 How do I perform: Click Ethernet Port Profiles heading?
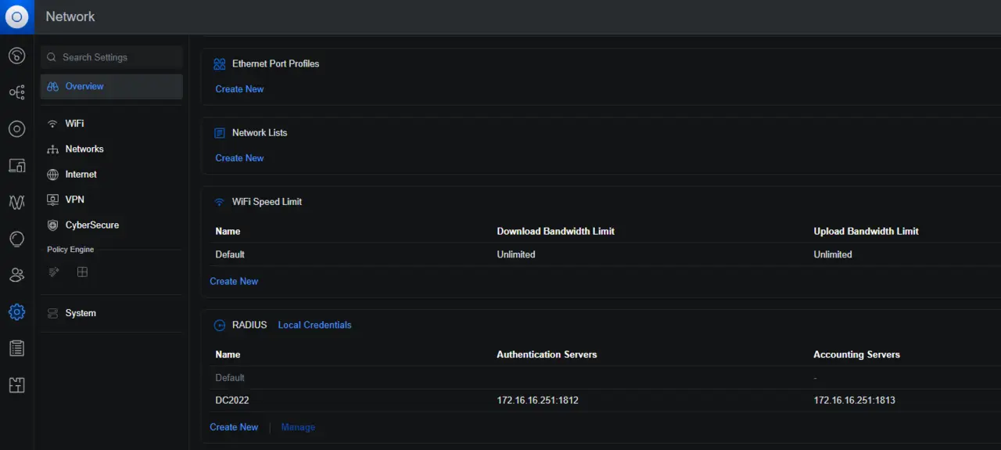coord(275,63)
